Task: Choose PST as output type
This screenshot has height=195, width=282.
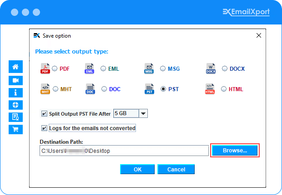Action: click(x=163, y=89)
